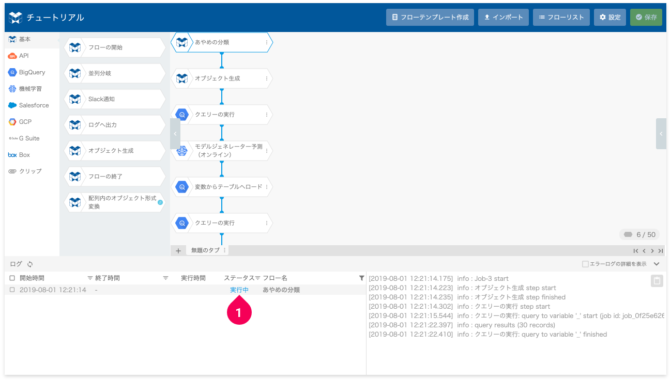Click the 並列分岐 block icon

[x=75, y=73]
